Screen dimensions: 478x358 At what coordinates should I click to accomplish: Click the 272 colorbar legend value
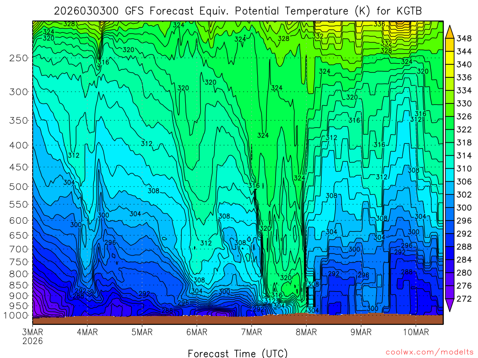point(464,299)
